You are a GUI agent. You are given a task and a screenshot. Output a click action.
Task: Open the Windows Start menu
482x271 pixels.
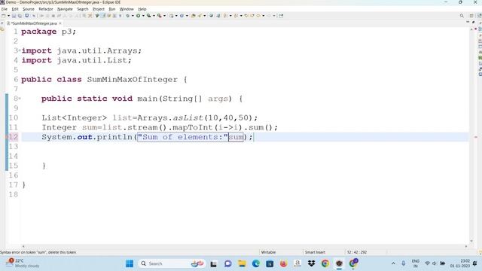coord(130,263)
